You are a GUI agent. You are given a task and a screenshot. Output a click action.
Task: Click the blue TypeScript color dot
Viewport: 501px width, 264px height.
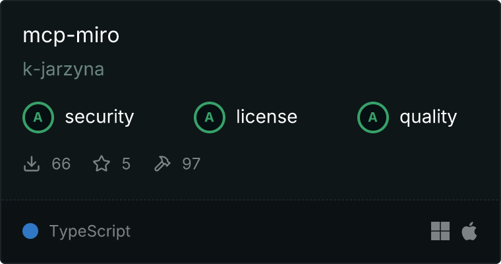coord(30,231)
